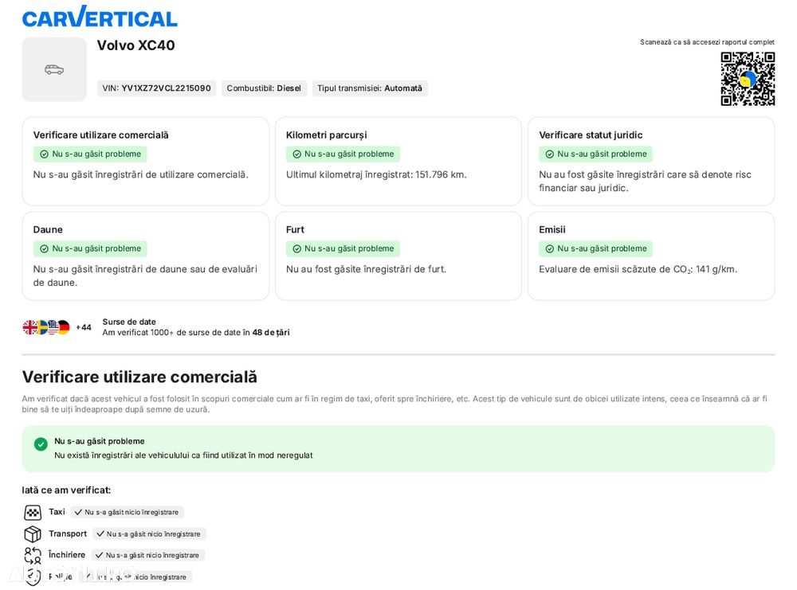Click the Combustibil: Diesel badge
Viewport: 797px width, 590px height.
click(x=264, y=88)
